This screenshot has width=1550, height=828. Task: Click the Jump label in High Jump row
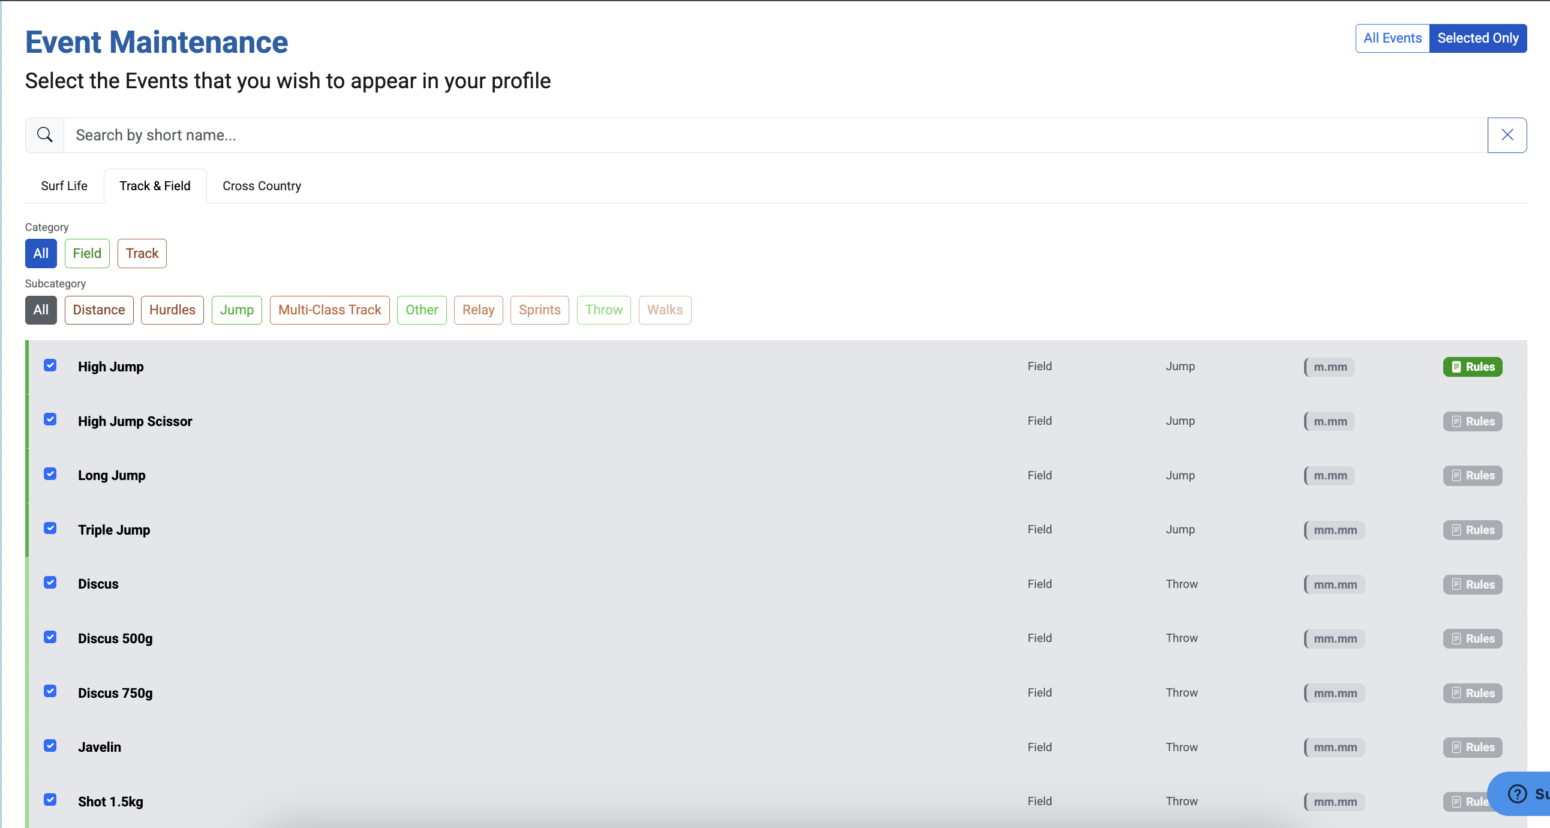tap(1180, 367)
